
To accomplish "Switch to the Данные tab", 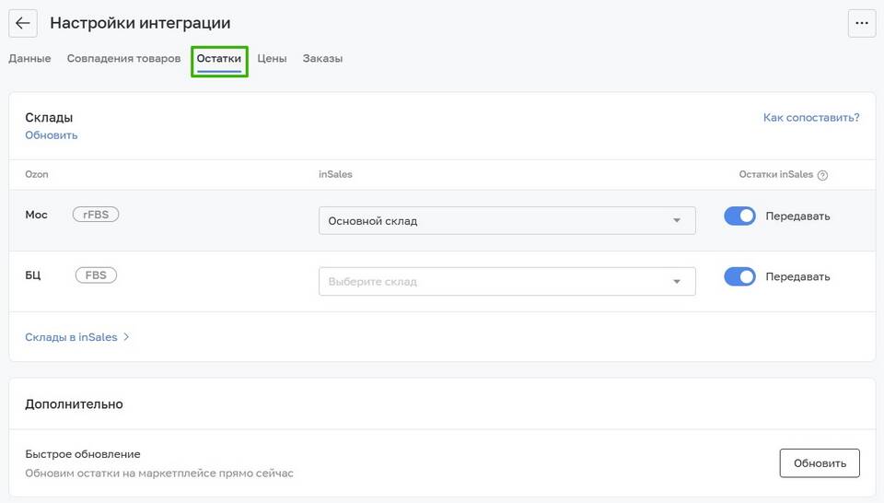I will (29, 59).
